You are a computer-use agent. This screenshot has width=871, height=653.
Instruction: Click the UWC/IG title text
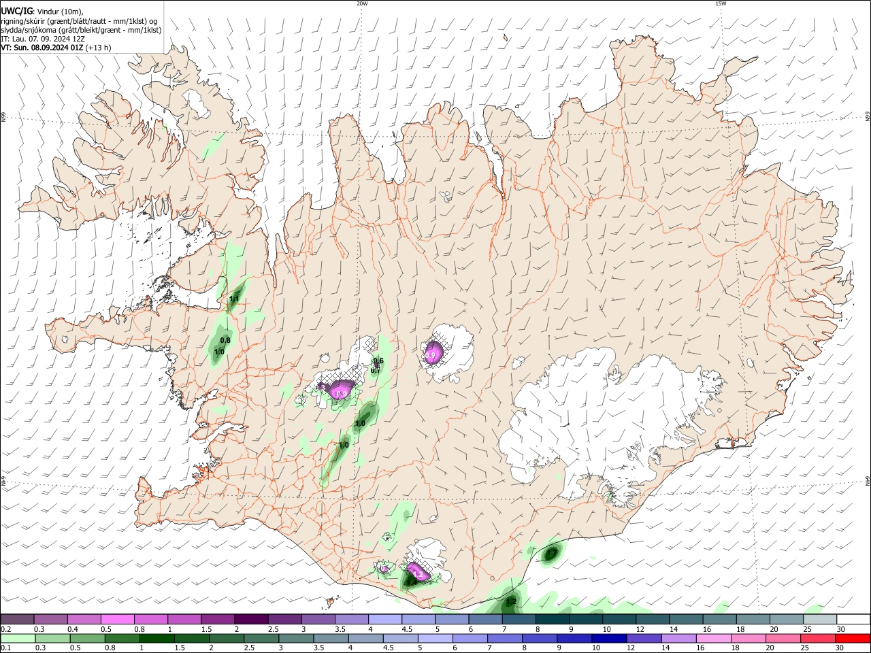tap(17, 12)
